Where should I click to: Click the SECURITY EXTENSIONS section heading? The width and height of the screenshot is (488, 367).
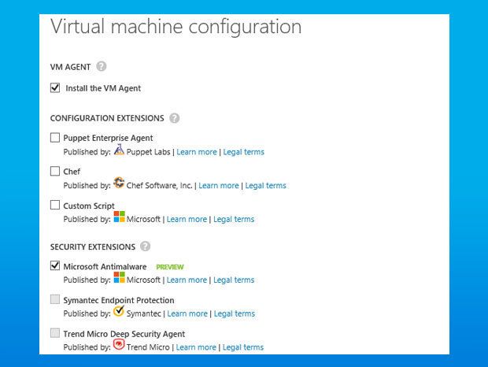click(93, 247)
